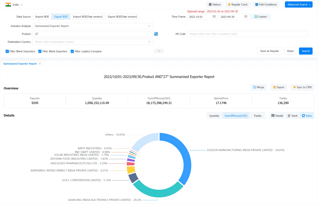Image resolution: width=318 pixels, height=204 pixels.
Task: Click the translate icon beside Product field
Action: 156,34
